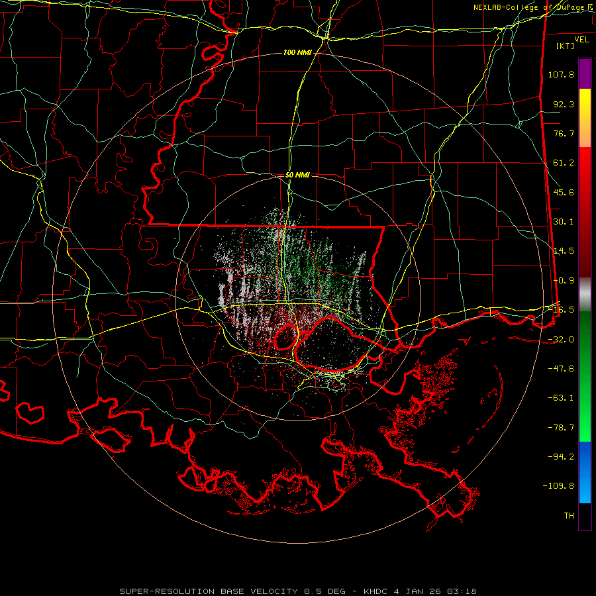Image resolution: width=596 pixels, height=596 pixels.
Task: Select the -0.9 velocity scale value
Action: [x=564, y=281]
